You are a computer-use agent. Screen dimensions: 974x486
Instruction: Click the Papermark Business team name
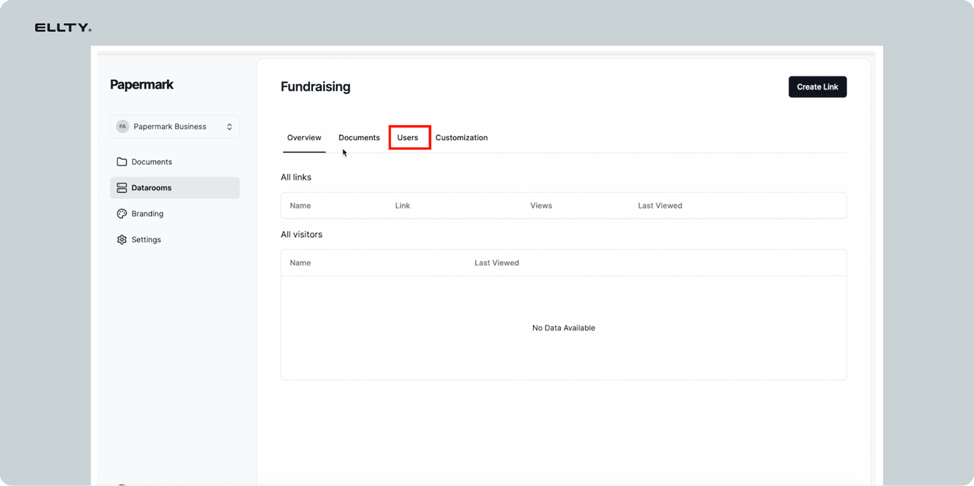(170, 127)
